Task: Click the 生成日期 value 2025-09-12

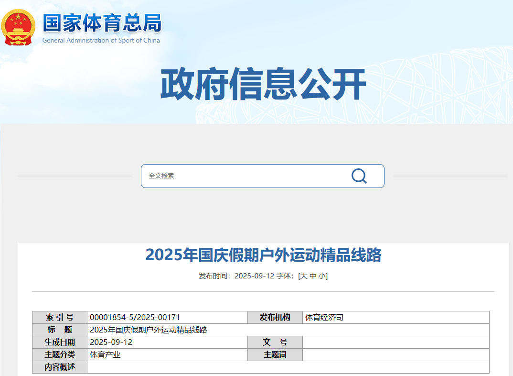Action: coord(111,343)
